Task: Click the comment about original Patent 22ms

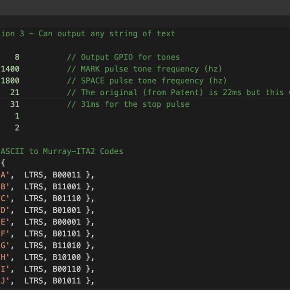Action: pos(178,92)
